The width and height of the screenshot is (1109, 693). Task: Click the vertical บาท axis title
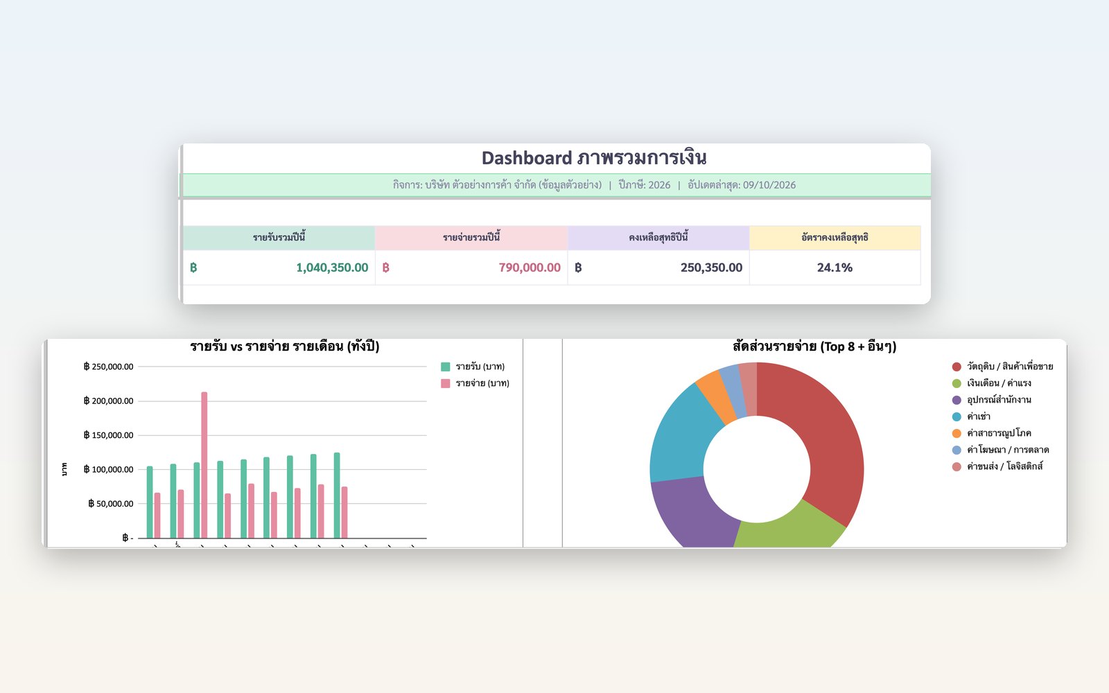(64, 469)
